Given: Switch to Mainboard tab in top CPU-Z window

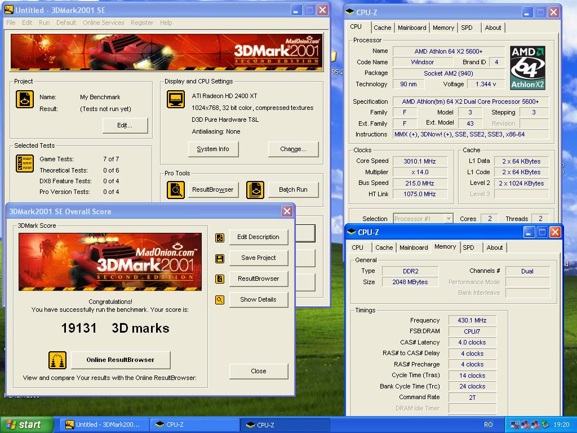Looking at the screenshot, I should pos(412,28).
